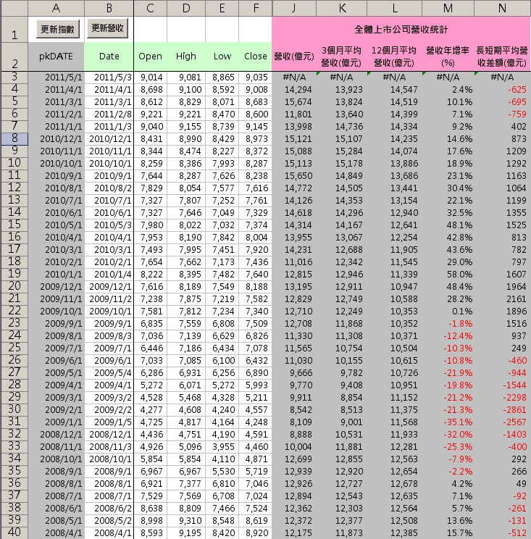Select column E header

click(222, 8)
